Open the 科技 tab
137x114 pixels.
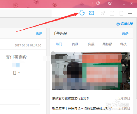pyautogui.click(x=123, y=44)
